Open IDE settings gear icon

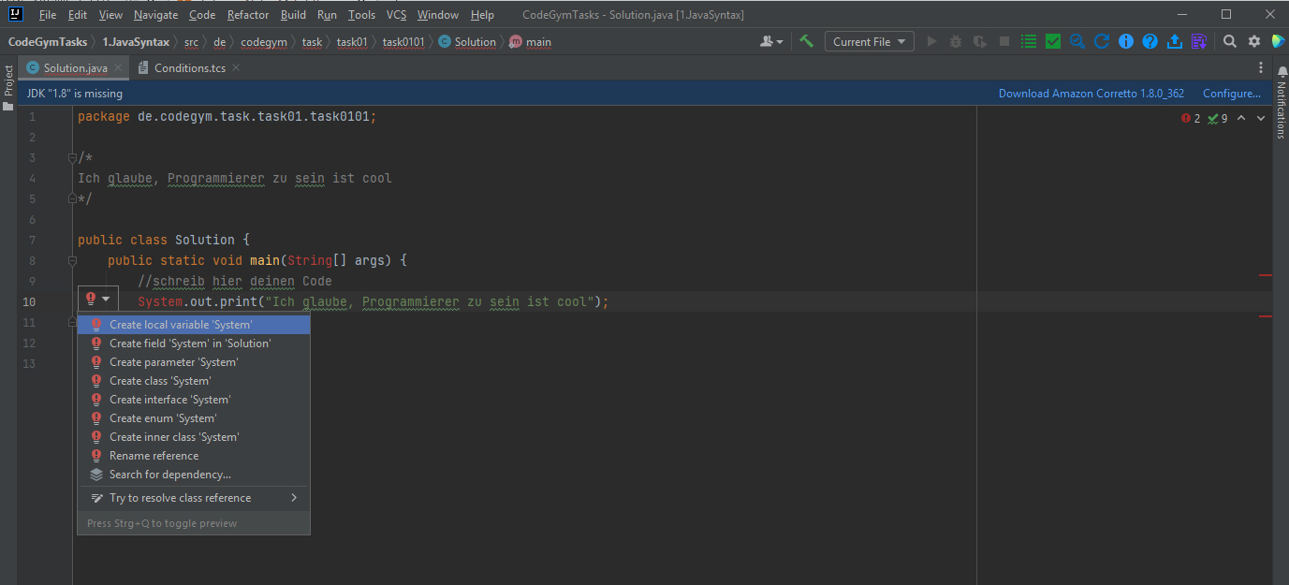[x=1254, y=41]
